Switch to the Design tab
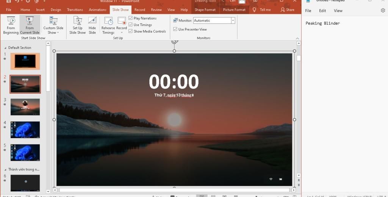 56,9
